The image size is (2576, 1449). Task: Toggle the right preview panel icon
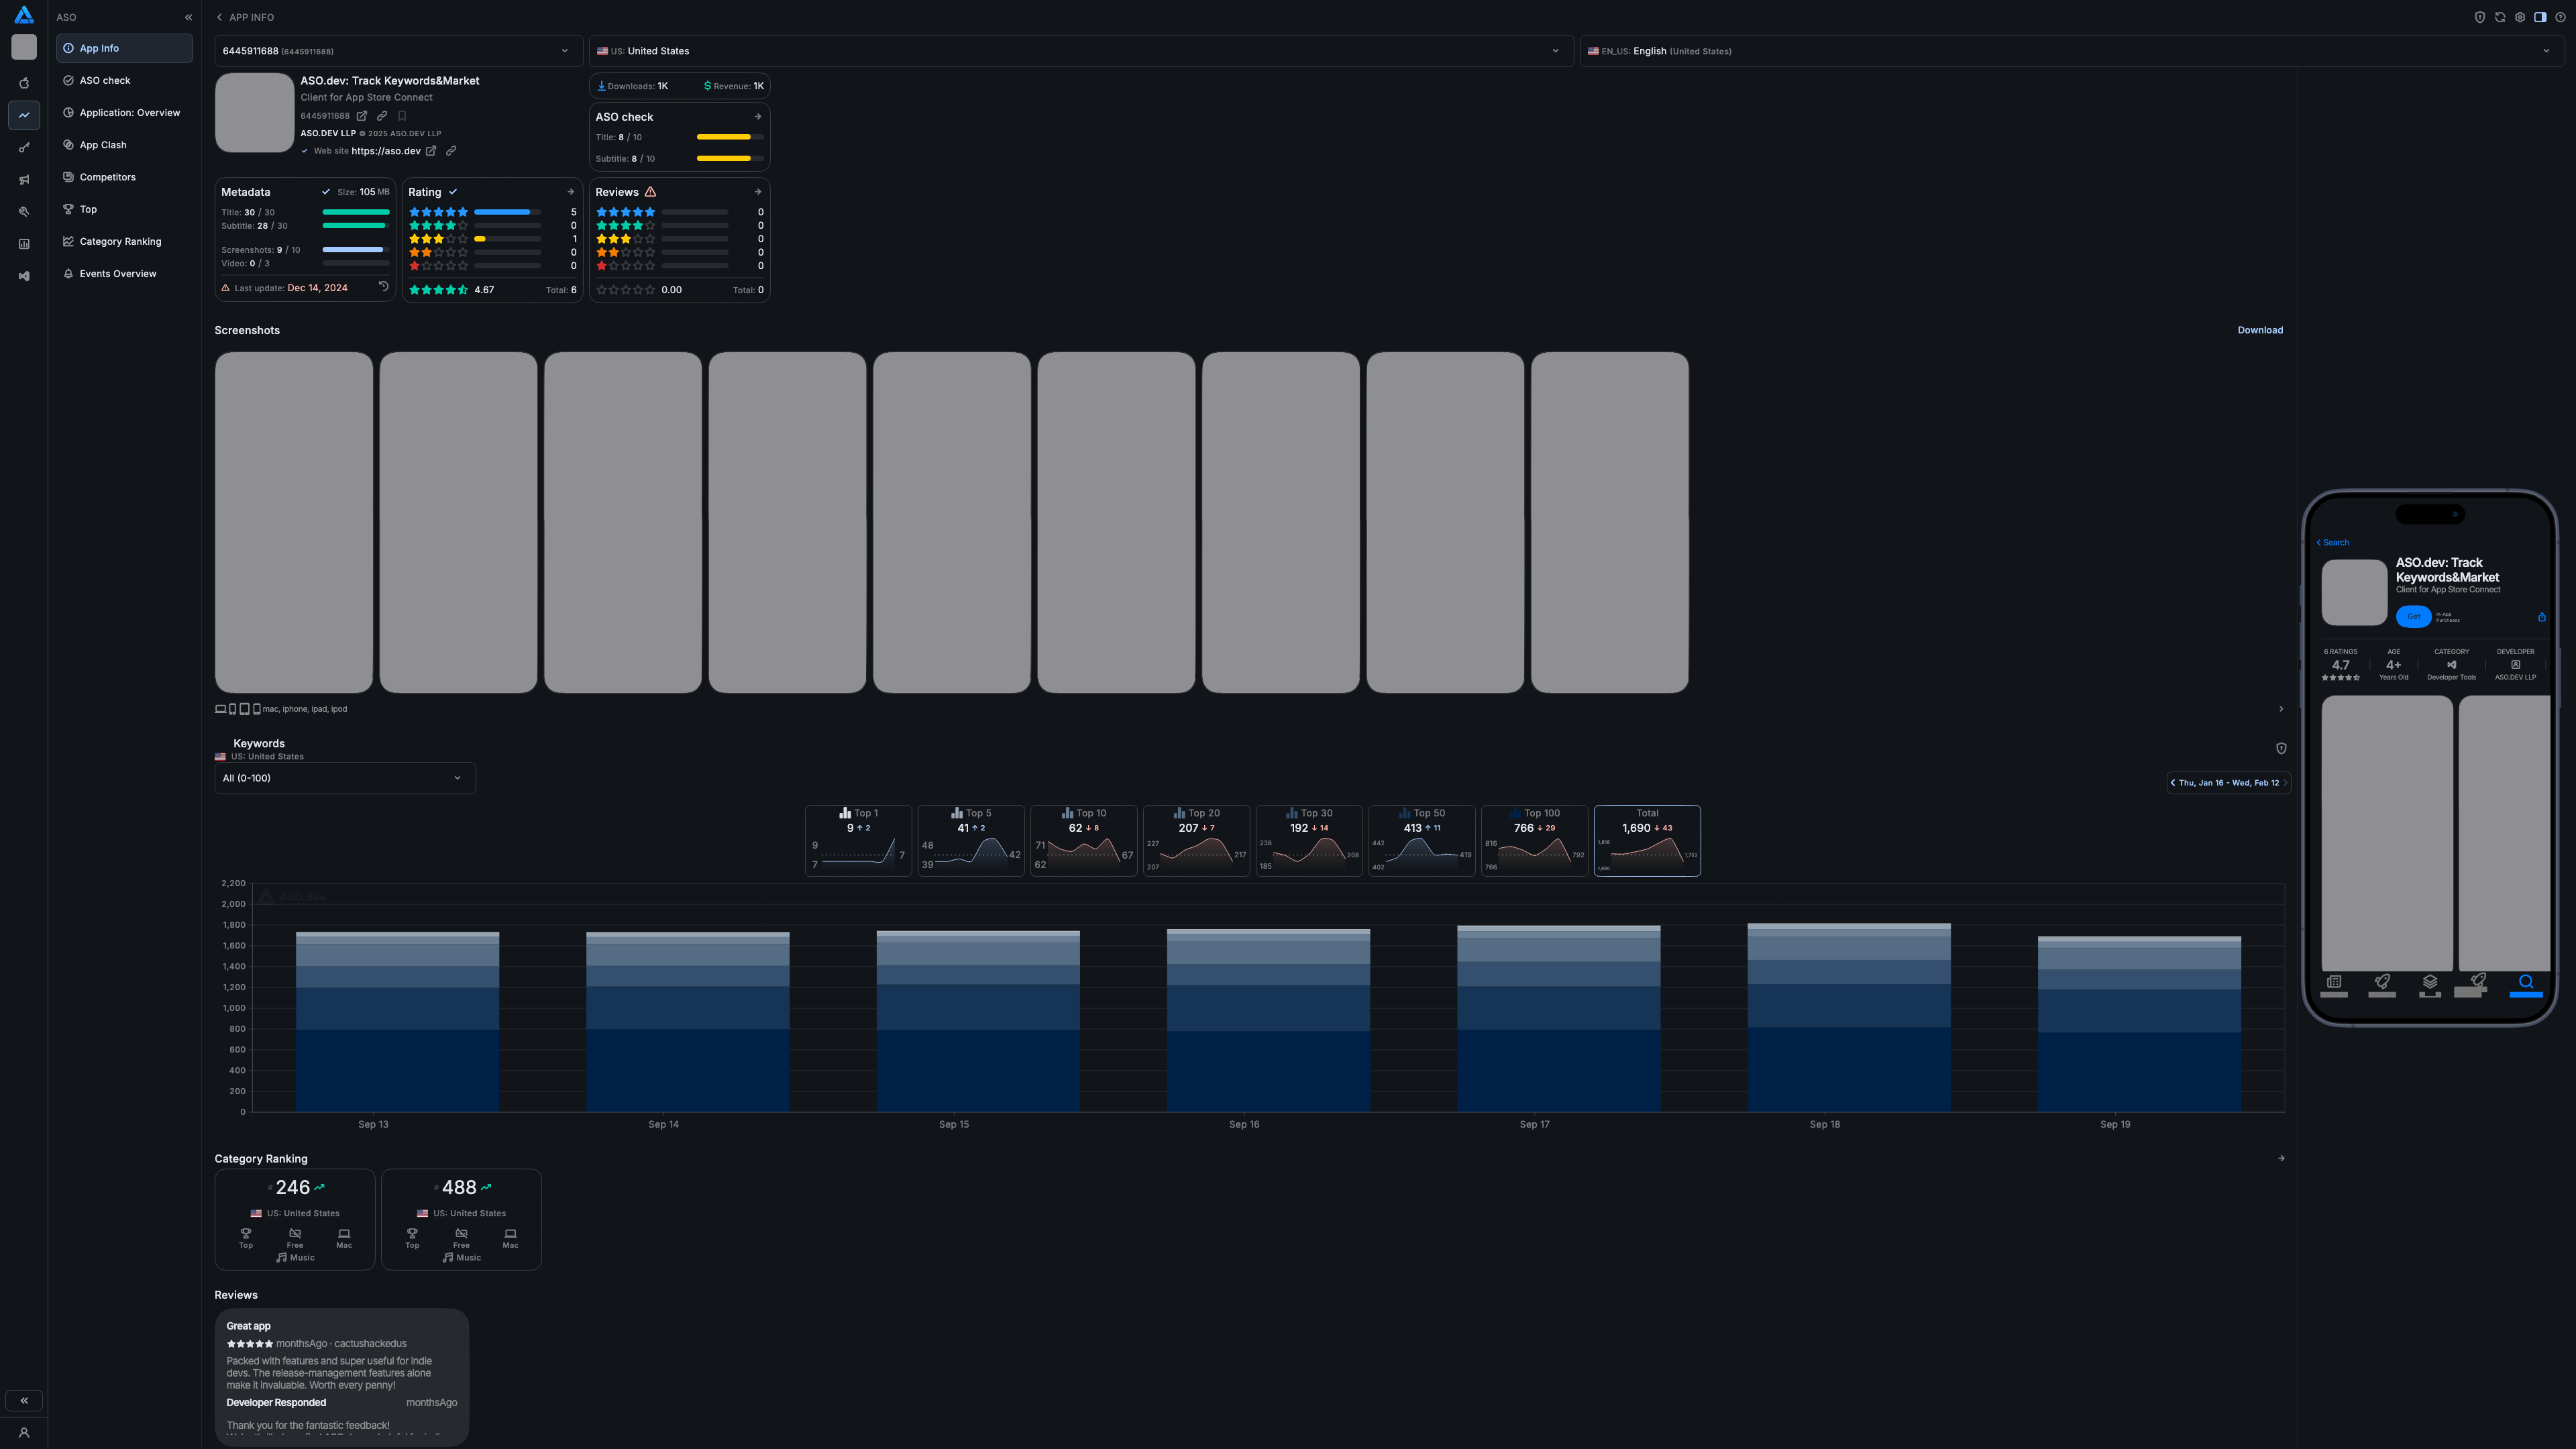(x=2540, y=17)
